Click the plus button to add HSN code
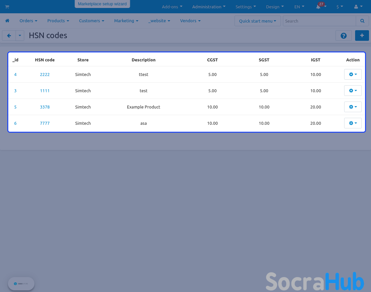 tap(362, 36)
